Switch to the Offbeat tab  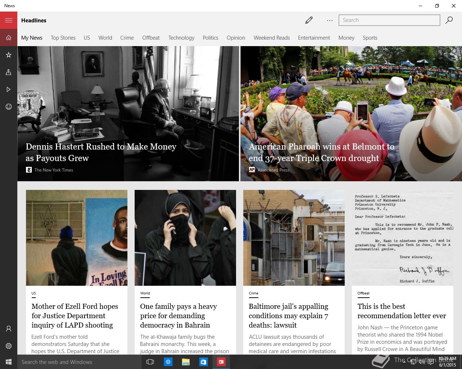151,37
